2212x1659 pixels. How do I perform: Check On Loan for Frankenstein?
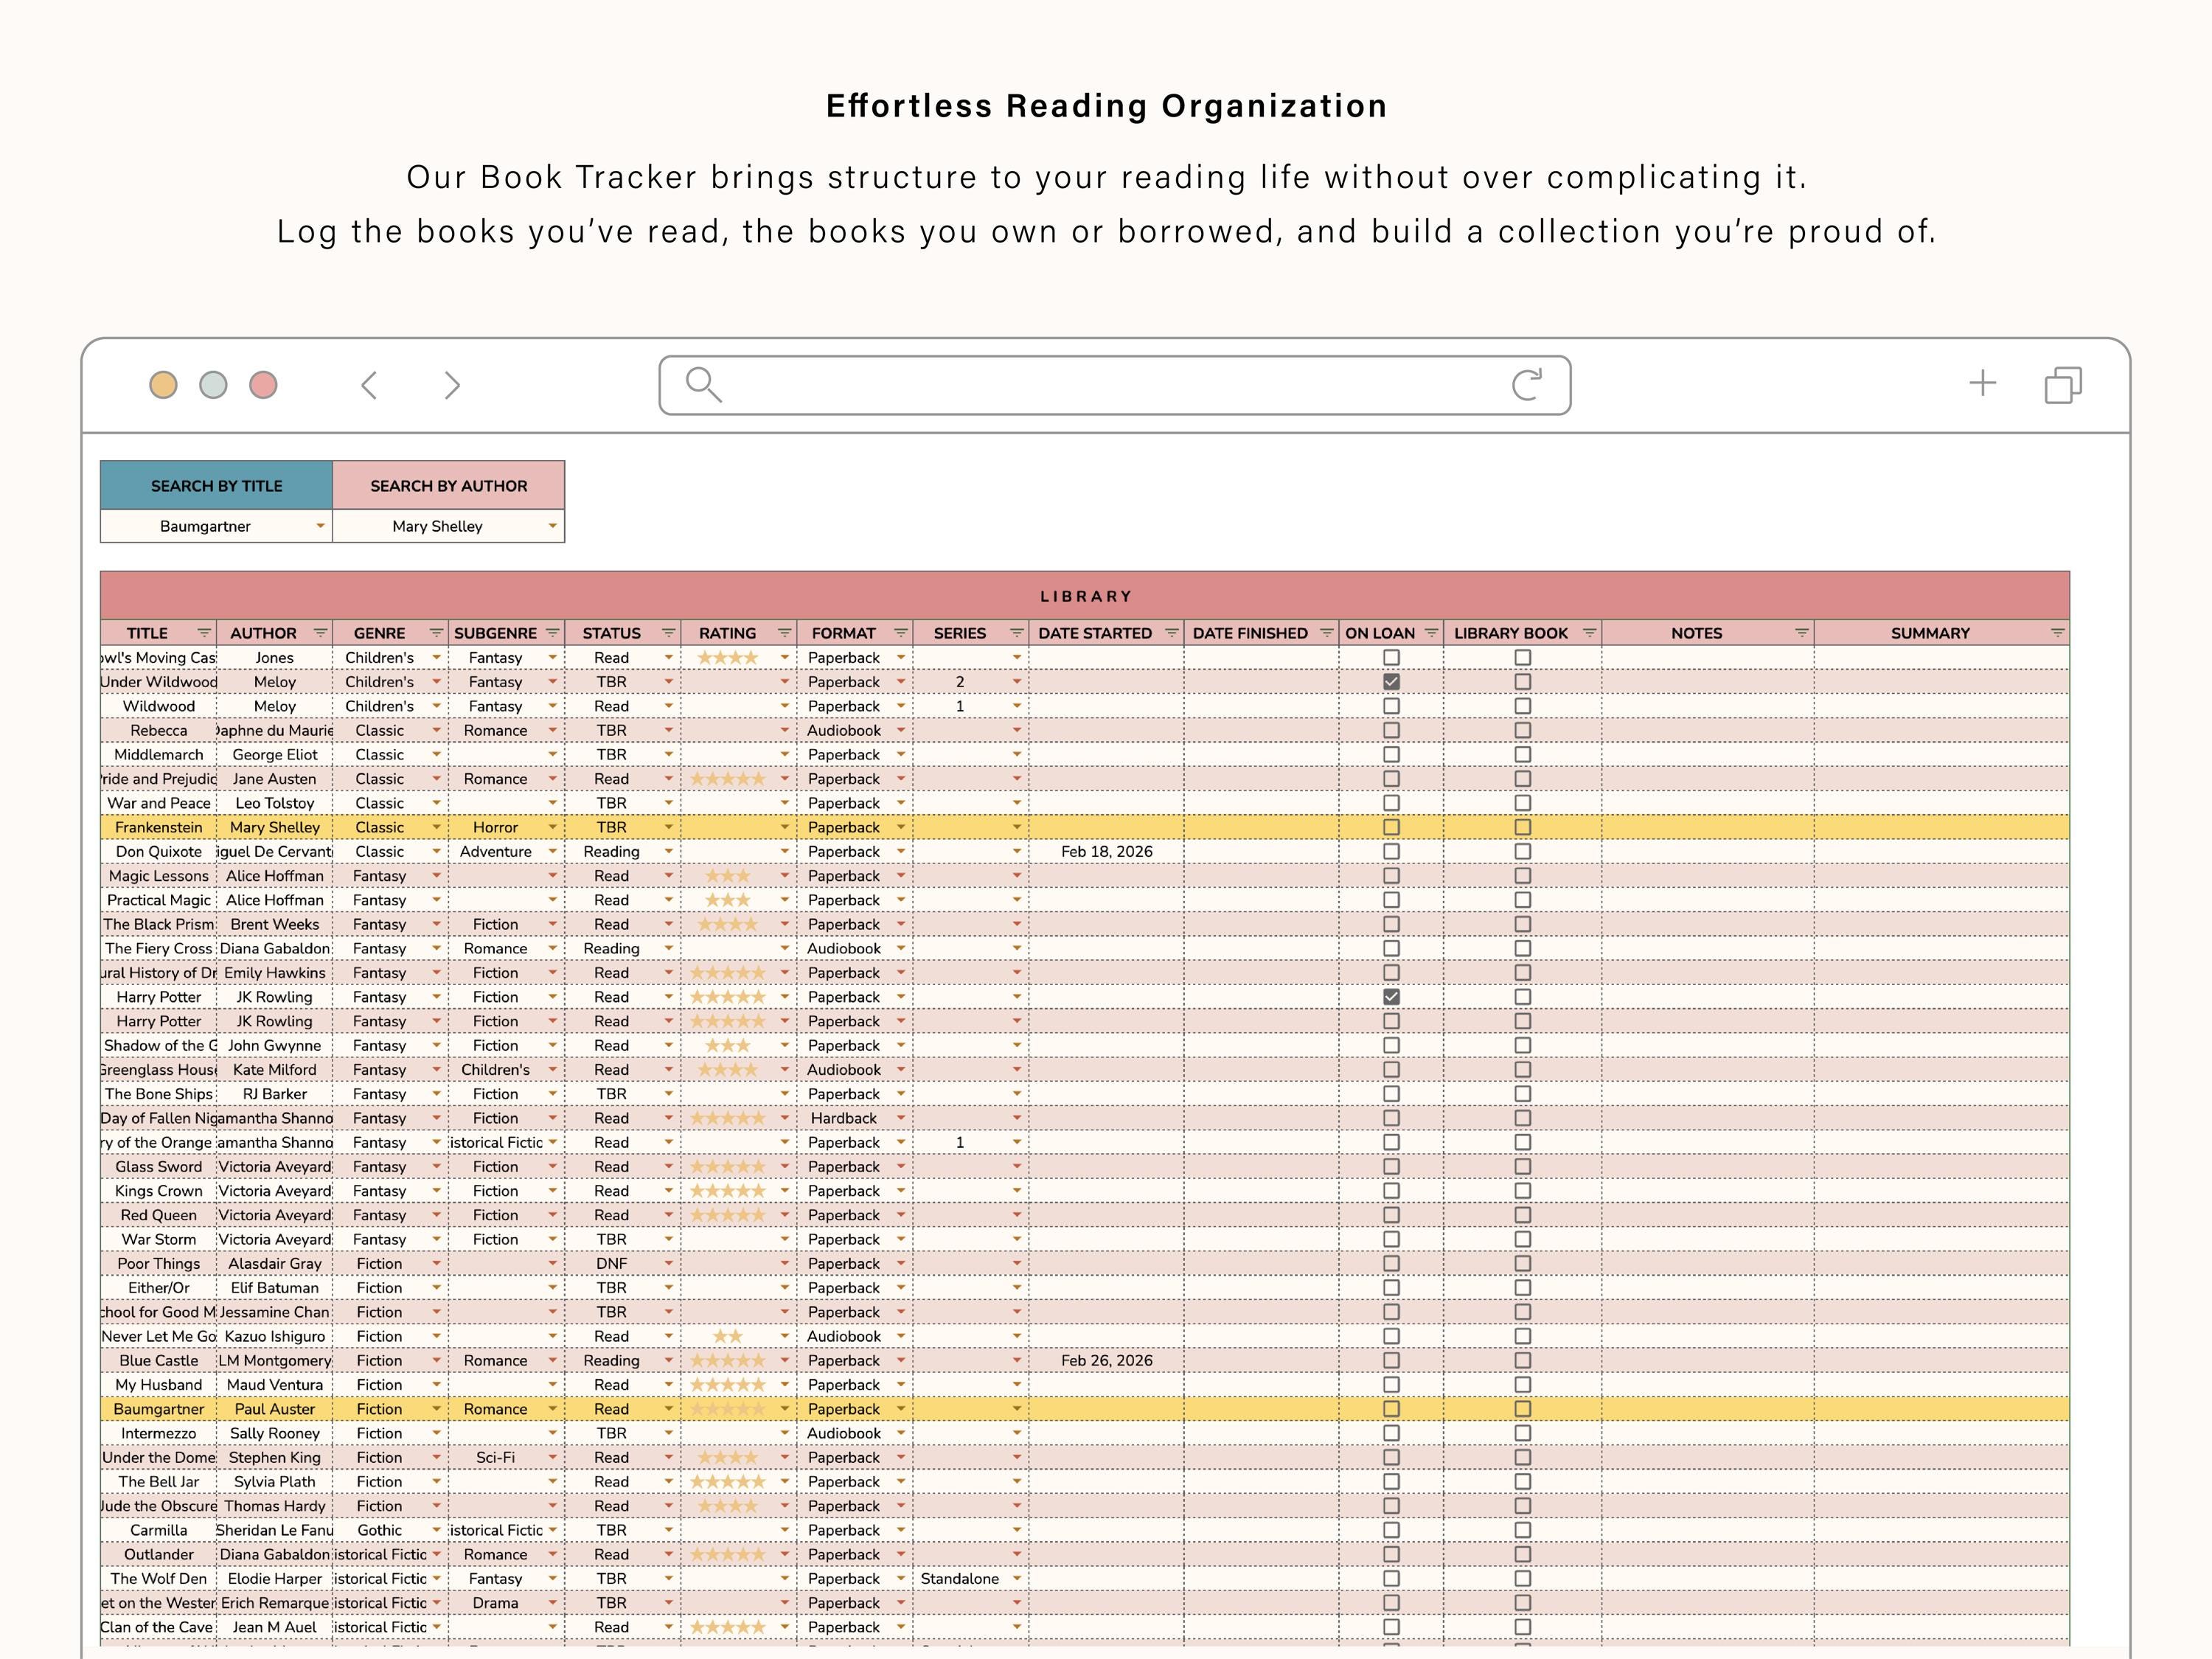pyautogui.click(x=1391, y=827)
